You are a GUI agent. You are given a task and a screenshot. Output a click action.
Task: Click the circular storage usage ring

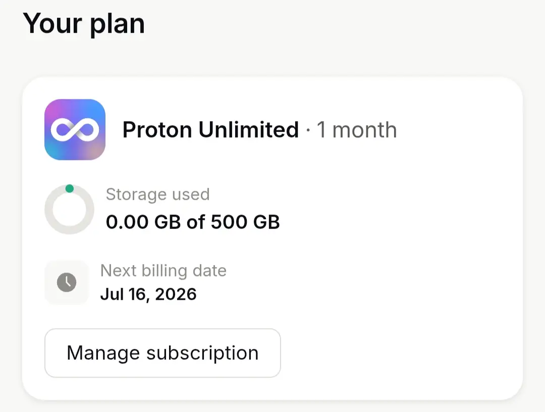[69, 210]
